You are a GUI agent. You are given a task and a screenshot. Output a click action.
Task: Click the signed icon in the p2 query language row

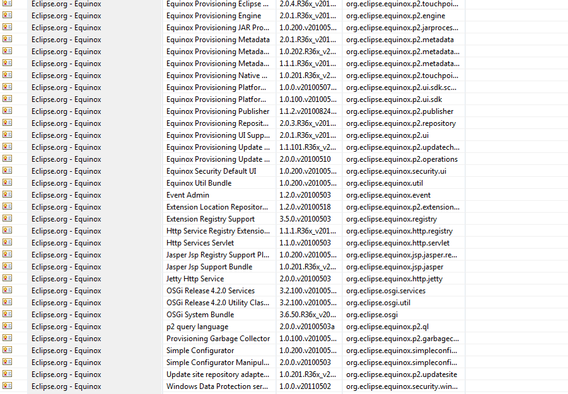[x=7, y=325]
